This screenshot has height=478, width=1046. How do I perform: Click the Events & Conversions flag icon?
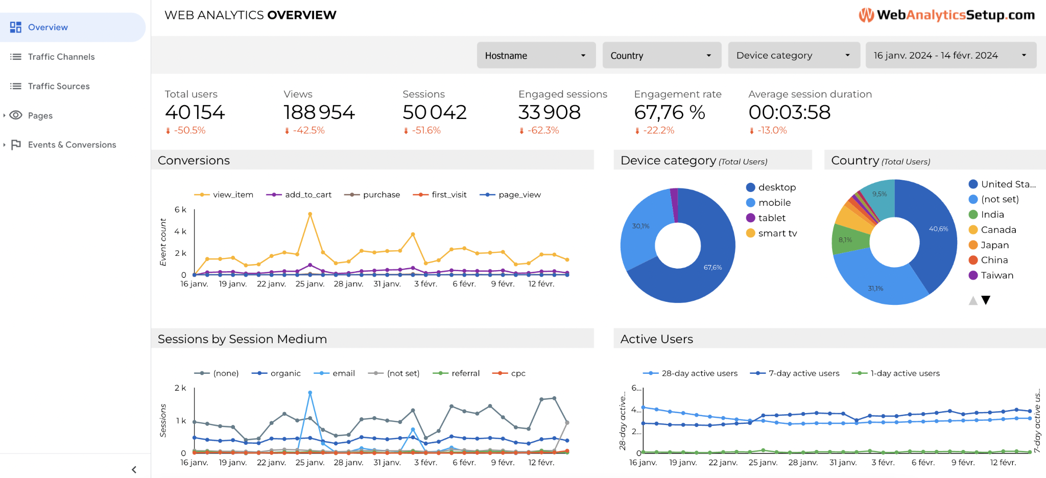tap(16, 145)
